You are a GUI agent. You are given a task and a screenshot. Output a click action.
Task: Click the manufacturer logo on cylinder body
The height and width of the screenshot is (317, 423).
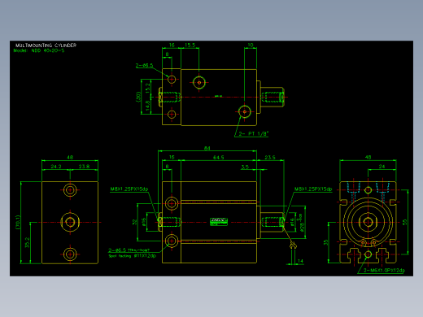pos(219,222)
